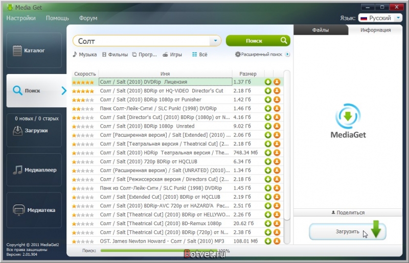Show Всё categories
This screenshot has width=409, height=263.
coord(199,54)
